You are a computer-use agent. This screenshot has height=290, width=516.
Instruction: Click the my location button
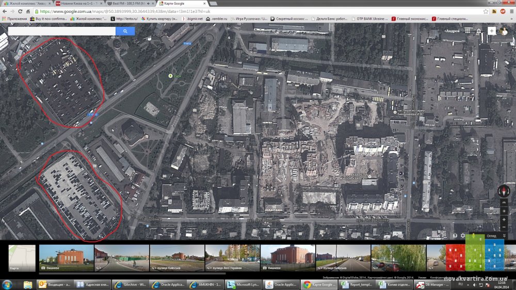pyautogui.click(x=504, y=211)
